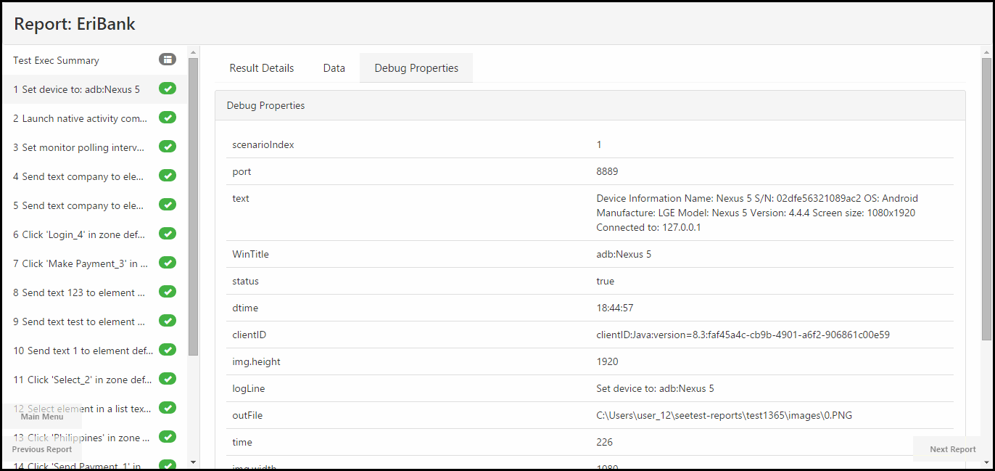The image size is (995, 471).
Task: Select step 10 Send text 1 to element
Action: (83, 351)
